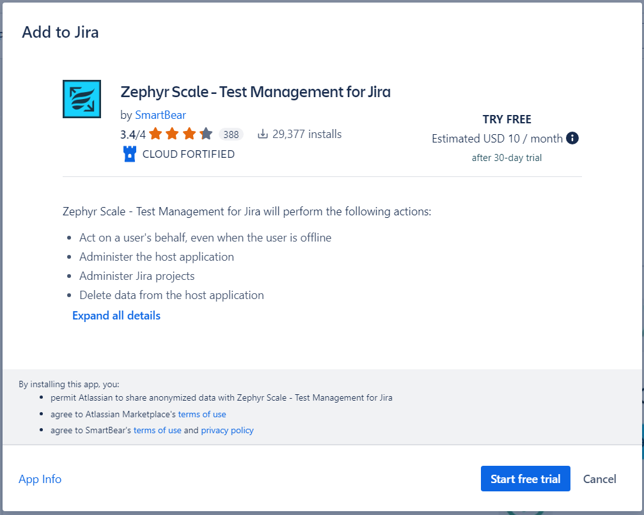Click the 'after 30-day trial' text

pos(507,158)
